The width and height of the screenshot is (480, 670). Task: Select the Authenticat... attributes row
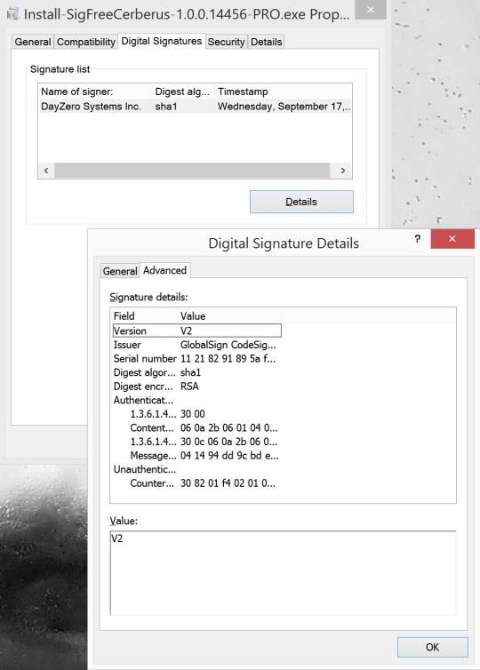(197, 401)
